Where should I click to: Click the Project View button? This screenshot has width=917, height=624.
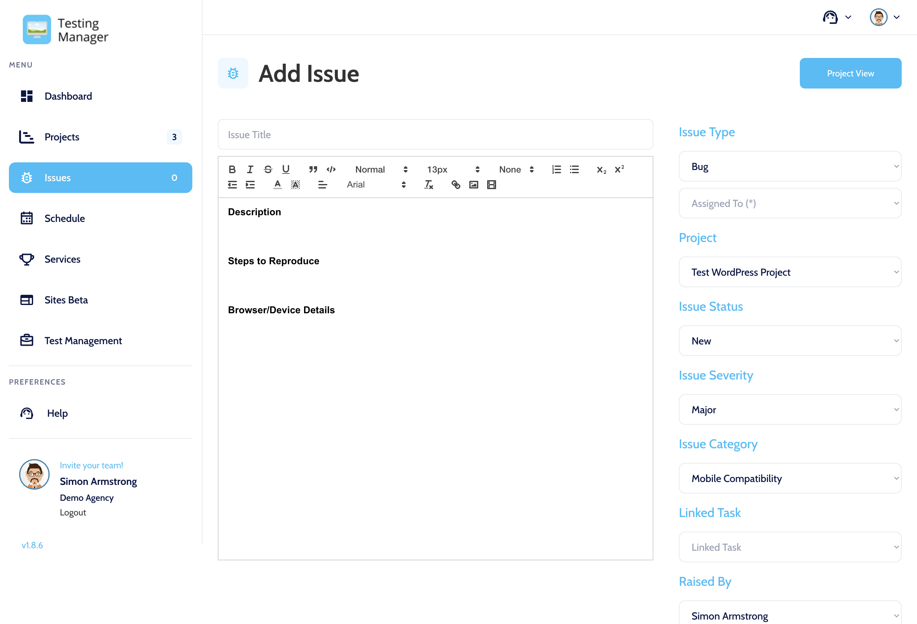click(x=850, y=73)
